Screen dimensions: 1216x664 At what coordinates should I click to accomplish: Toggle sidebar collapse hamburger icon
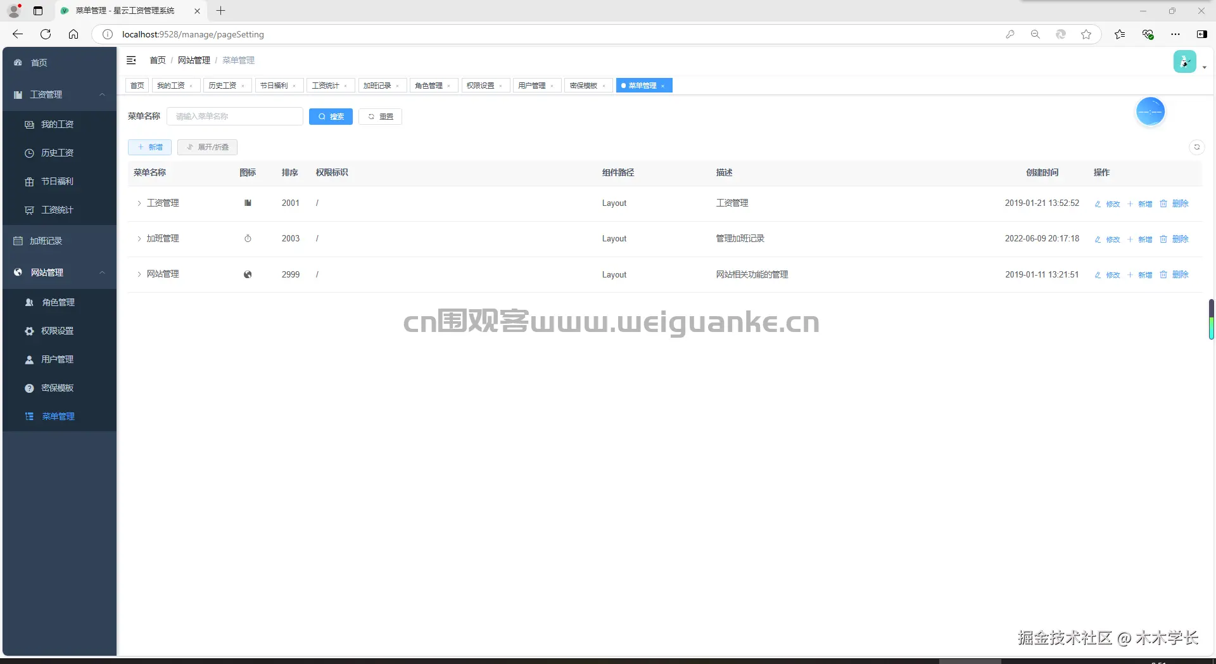click(132, 60)
